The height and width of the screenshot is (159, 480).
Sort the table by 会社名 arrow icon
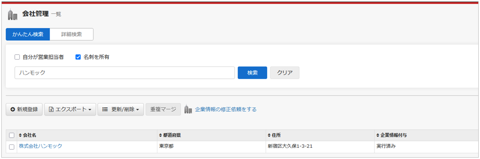pyautogui.click(x=20, y=135)
